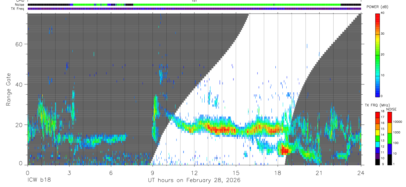This screenshot has height=187, width=406.
Task: Click the Range Gate axis title
Action: (9, 90)
